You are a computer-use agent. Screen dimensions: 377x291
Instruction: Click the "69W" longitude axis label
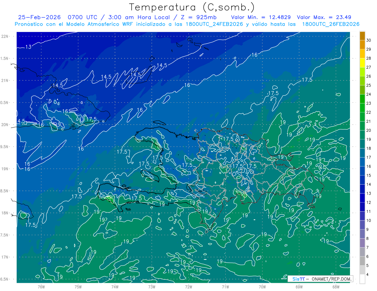[299, 286]
